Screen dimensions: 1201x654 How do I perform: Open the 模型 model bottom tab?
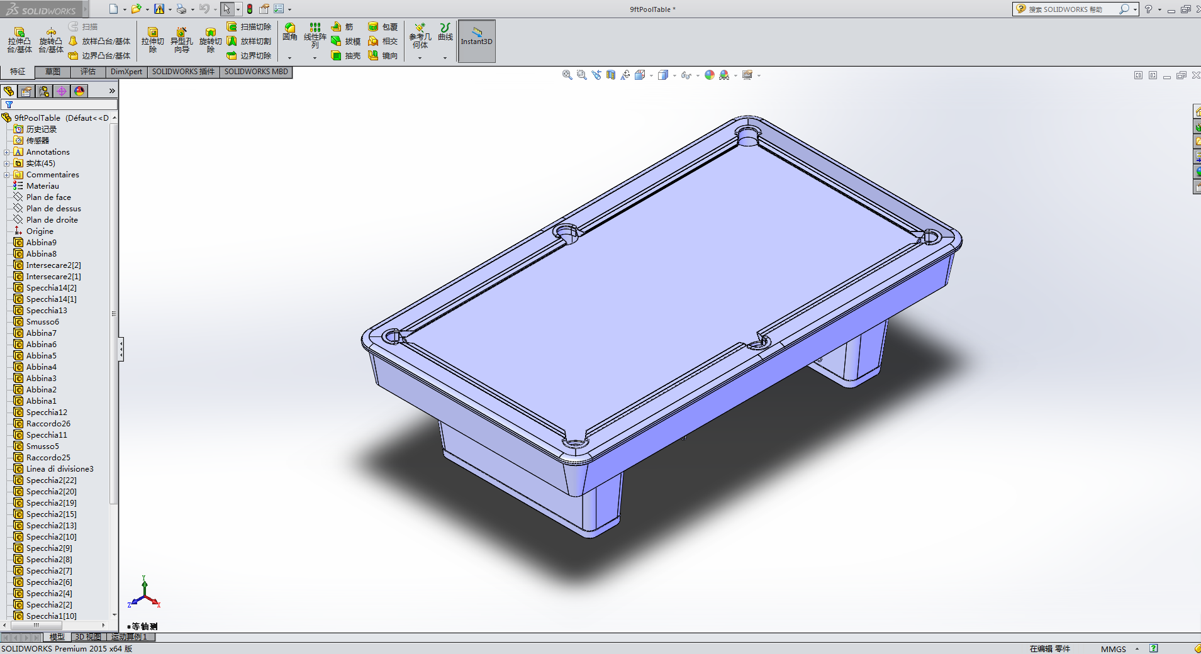(57, 637)
